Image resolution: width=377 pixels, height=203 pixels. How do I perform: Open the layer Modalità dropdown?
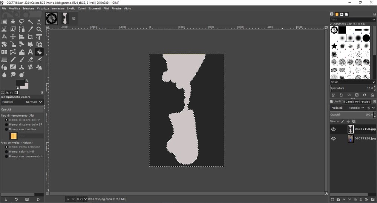coord(351,108)
